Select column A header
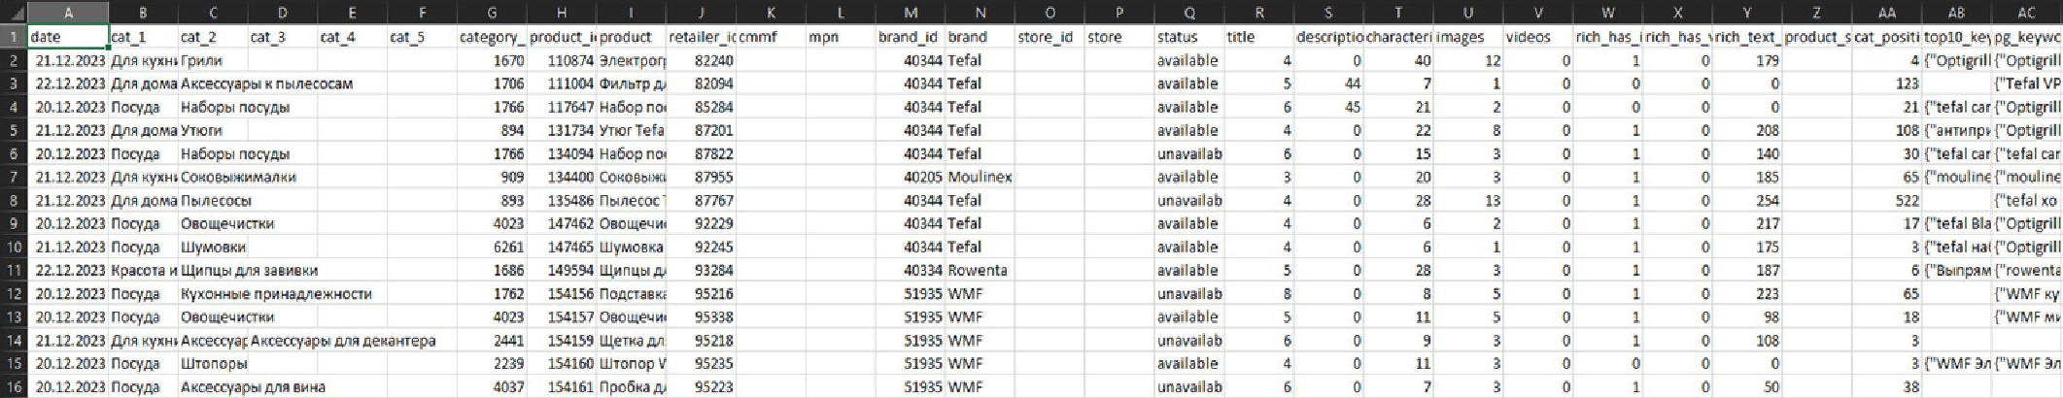 coord(68,13)
